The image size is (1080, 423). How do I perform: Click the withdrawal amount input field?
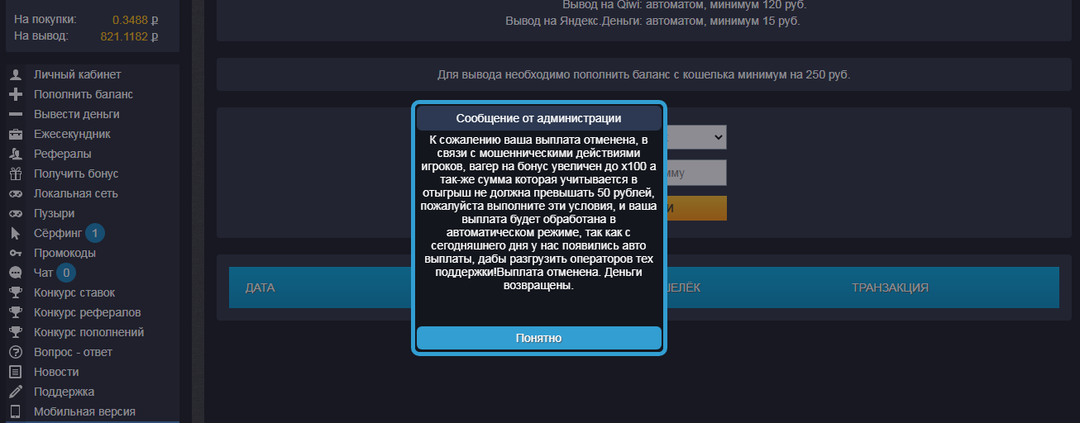[x=696, y=173]
